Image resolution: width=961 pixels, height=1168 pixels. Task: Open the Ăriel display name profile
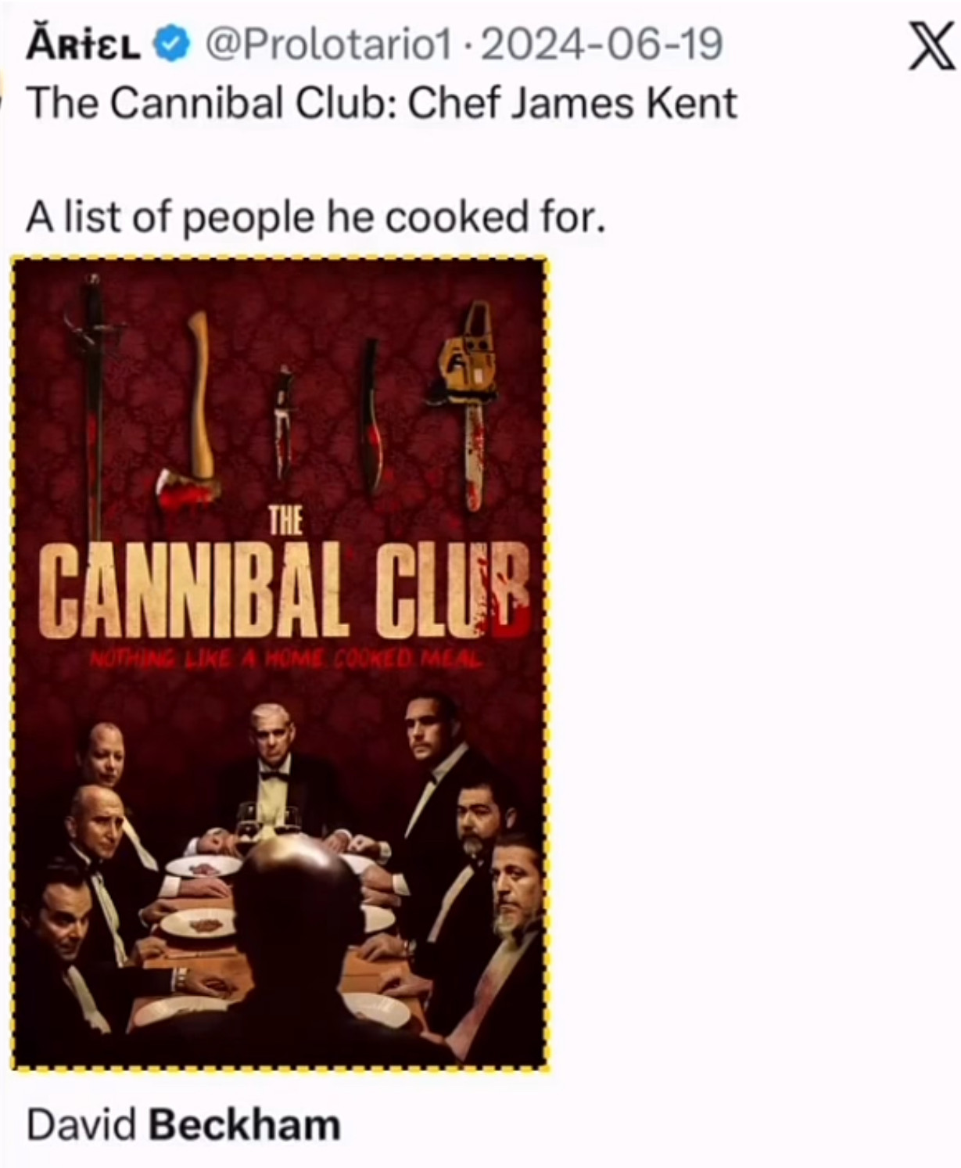click(x=84, y=45)
